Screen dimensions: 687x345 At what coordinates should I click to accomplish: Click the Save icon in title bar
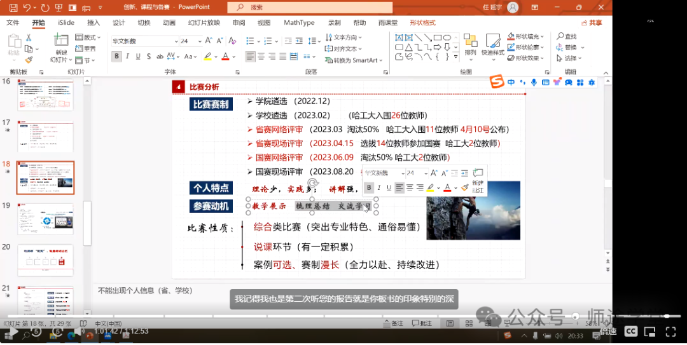[x=13, y=8]
